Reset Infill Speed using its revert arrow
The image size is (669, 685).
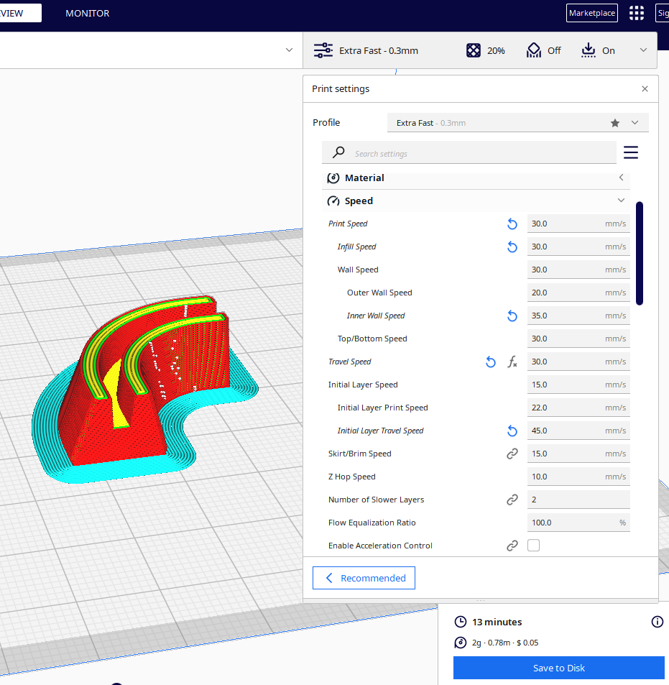click(512, 247)
